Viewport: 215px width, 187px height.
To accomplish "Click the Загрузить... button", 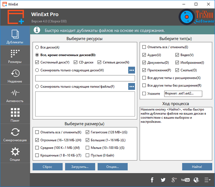I will [80, 167].
